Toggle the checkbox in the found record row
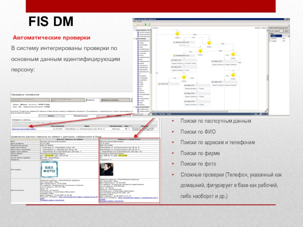 126,129
